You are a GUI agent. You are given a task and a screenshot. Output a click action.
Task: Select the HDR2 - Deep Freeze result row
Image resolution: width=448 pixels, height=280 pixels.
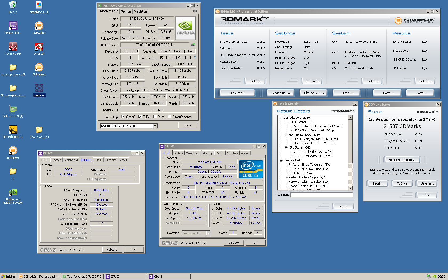tap(315, 143)
